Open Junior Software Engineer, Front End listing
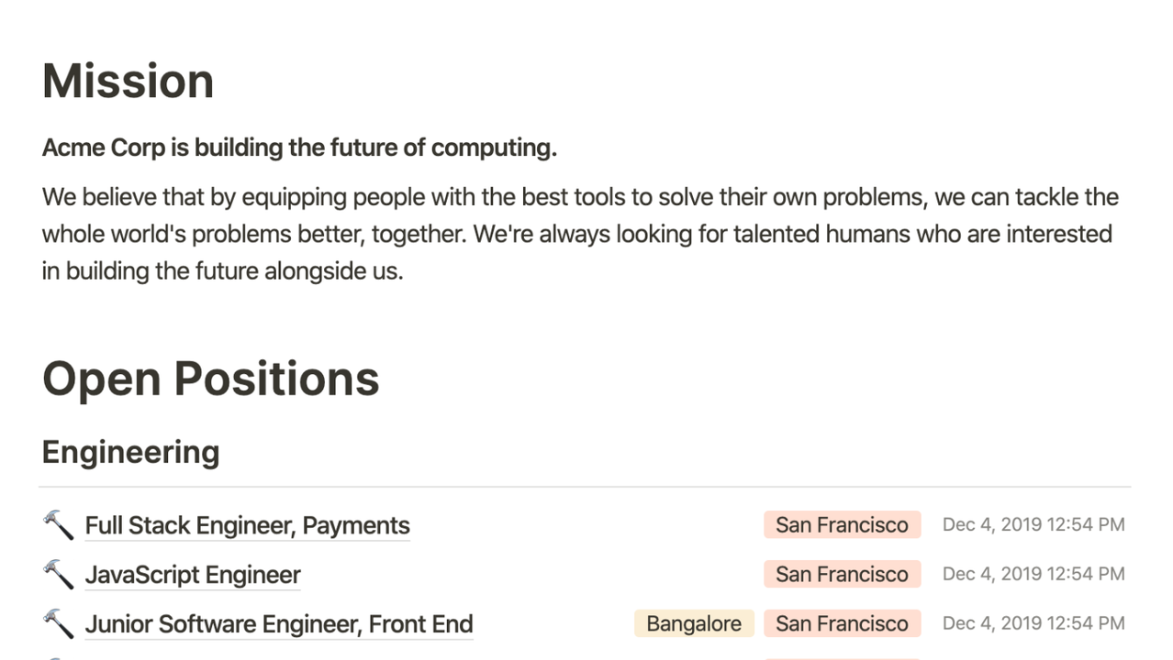Screen dimensions: 1173x660 point(278,624)
